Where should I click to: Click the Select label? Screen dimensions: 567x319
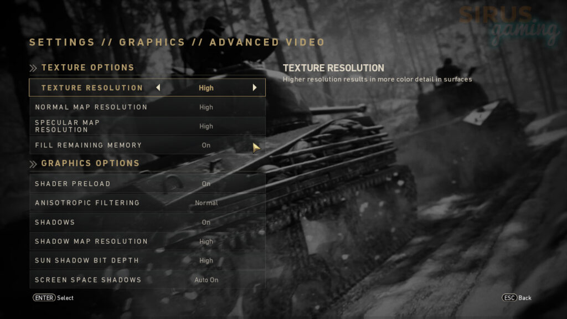point(65,298)
